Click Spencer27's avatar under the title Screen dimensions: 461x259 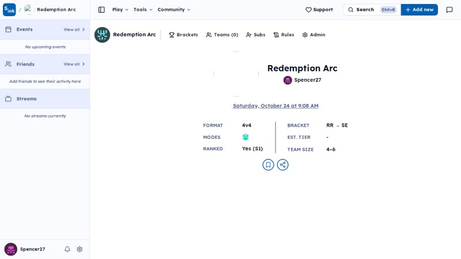click(x=288, y=80)
